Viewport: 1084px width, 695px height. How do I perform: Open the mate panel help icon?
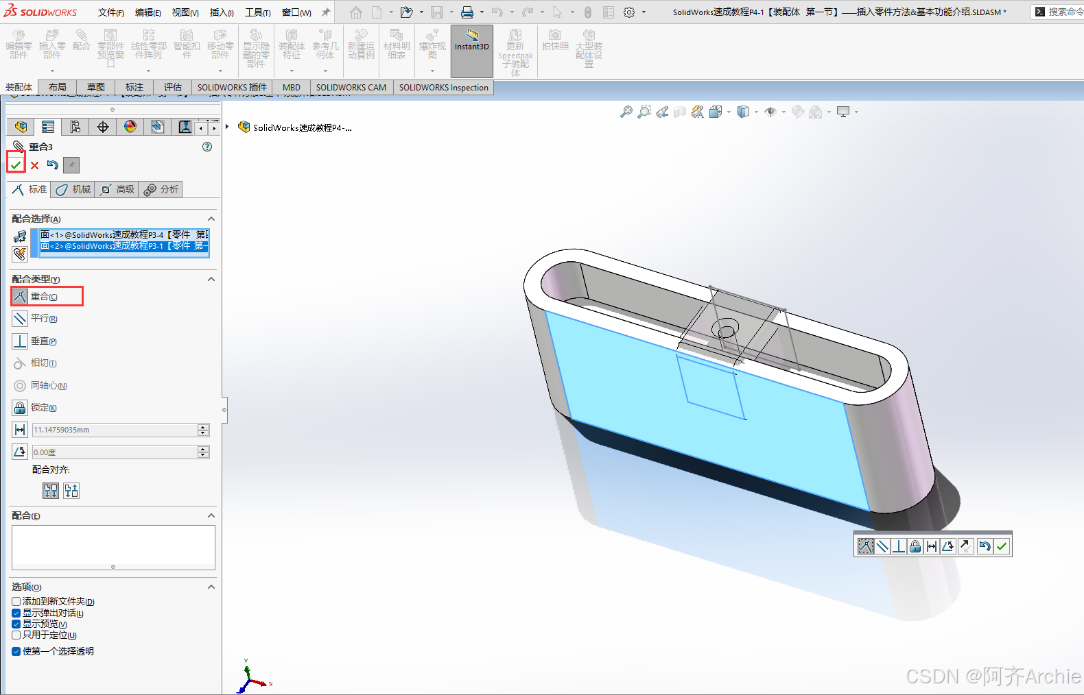point(207,147)
